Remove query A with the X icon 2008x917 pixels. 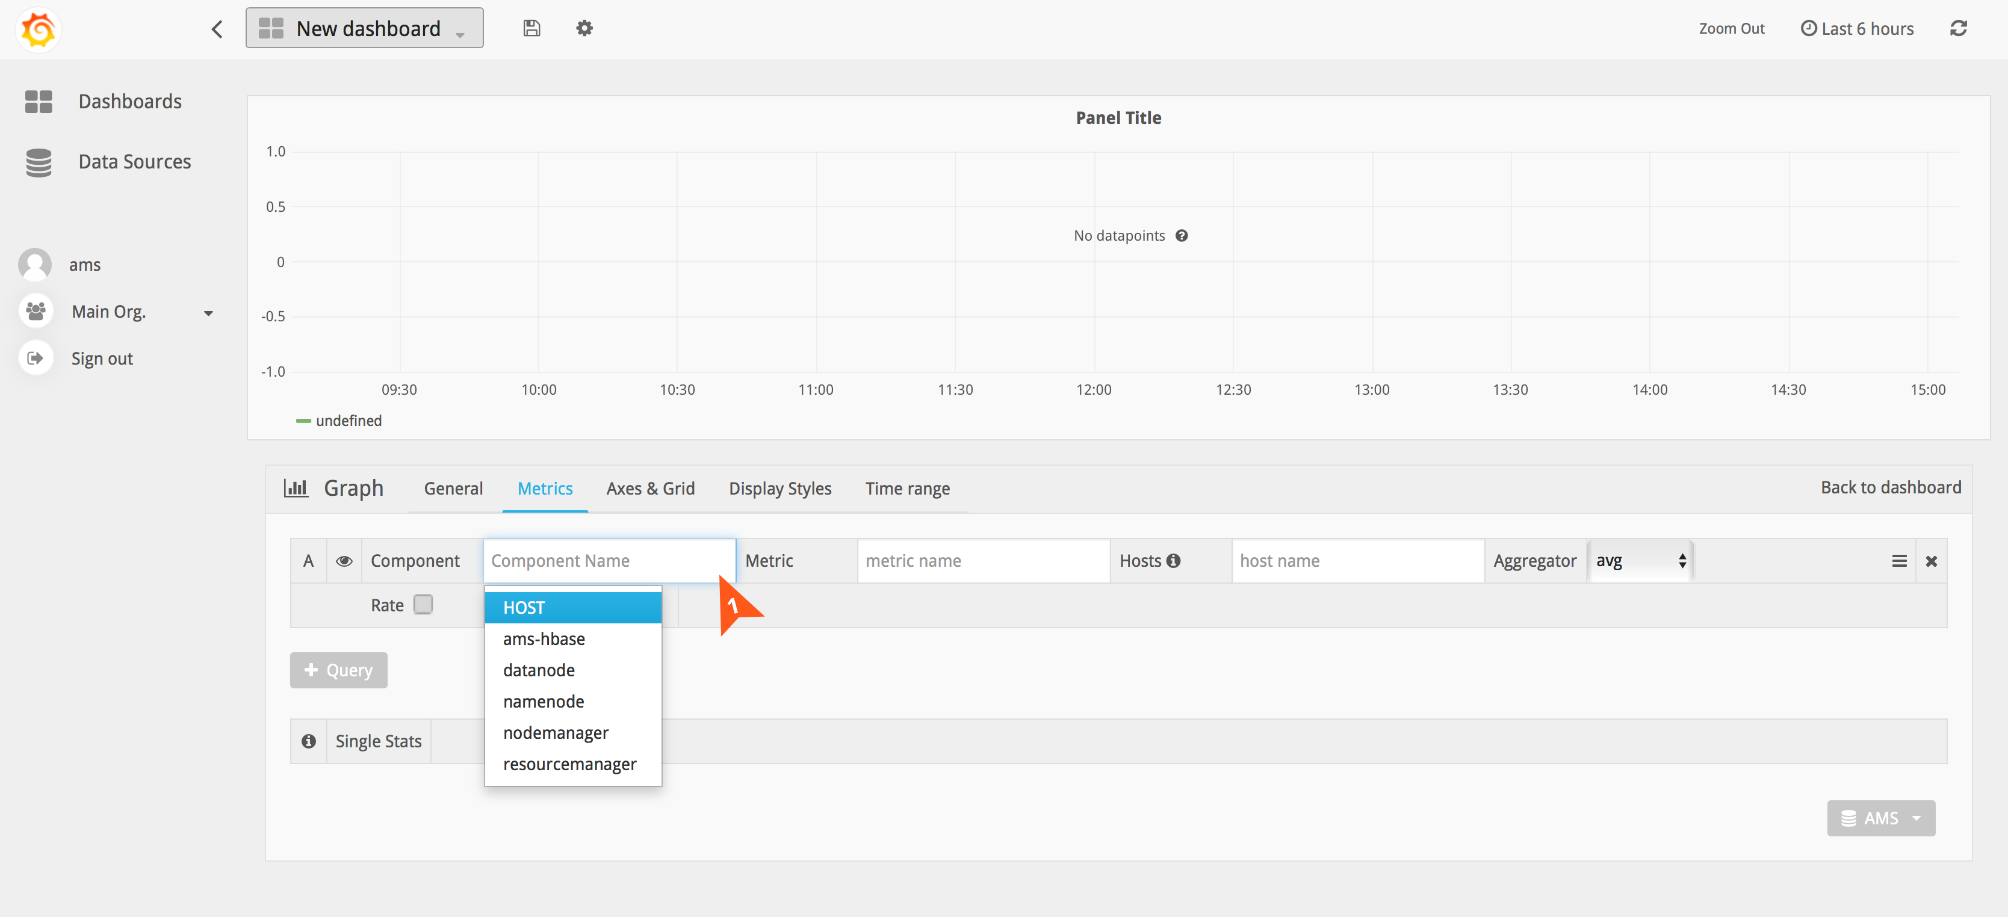tap(1931, 561)
